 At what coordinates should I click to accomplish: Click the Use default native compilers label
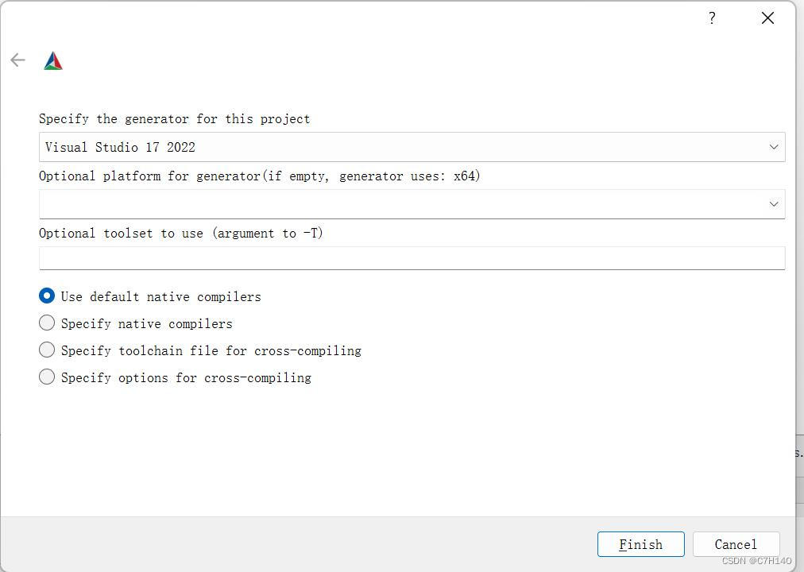161,296
